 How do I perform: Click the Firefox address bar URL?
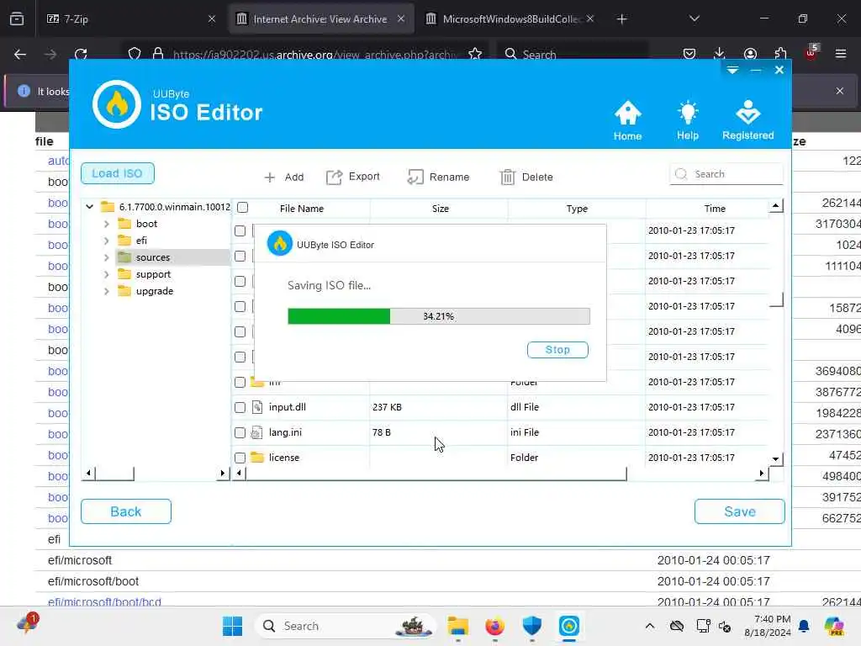click(313, 55)
